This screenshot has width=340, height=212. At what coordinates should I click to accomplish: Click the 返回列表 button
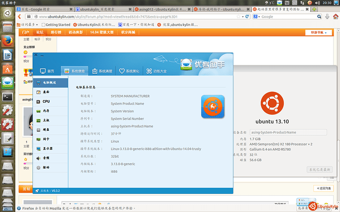pyautogui.click(x=324, y=188)
